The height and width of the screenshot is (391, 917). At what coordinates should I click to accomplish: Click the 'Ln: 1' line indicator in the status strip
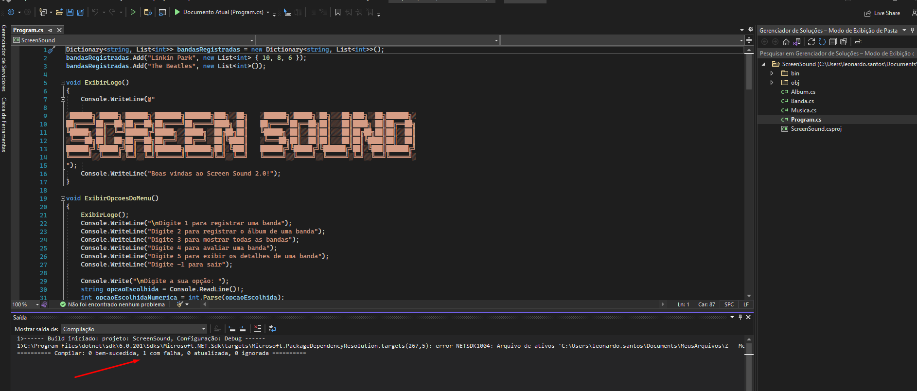[x=683, y=304]
